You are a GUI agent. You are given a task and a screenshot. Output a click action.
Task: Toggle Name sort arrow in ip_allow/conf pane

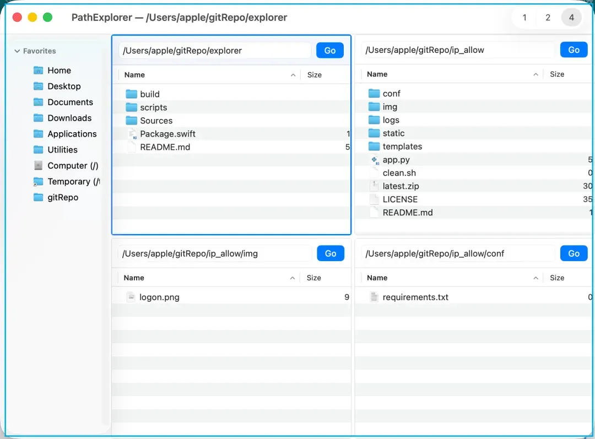(x=536, y=278)
